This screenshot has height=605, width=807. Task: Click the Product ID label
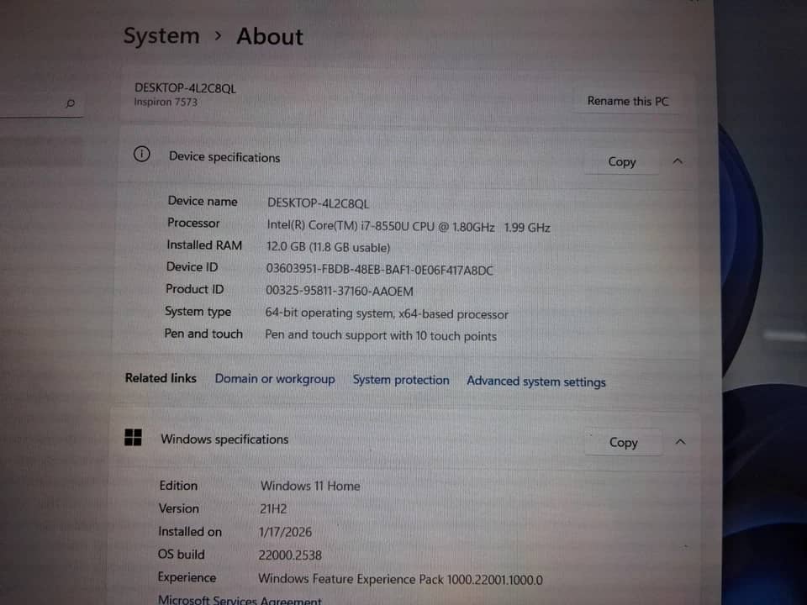[x=194, y=289]
